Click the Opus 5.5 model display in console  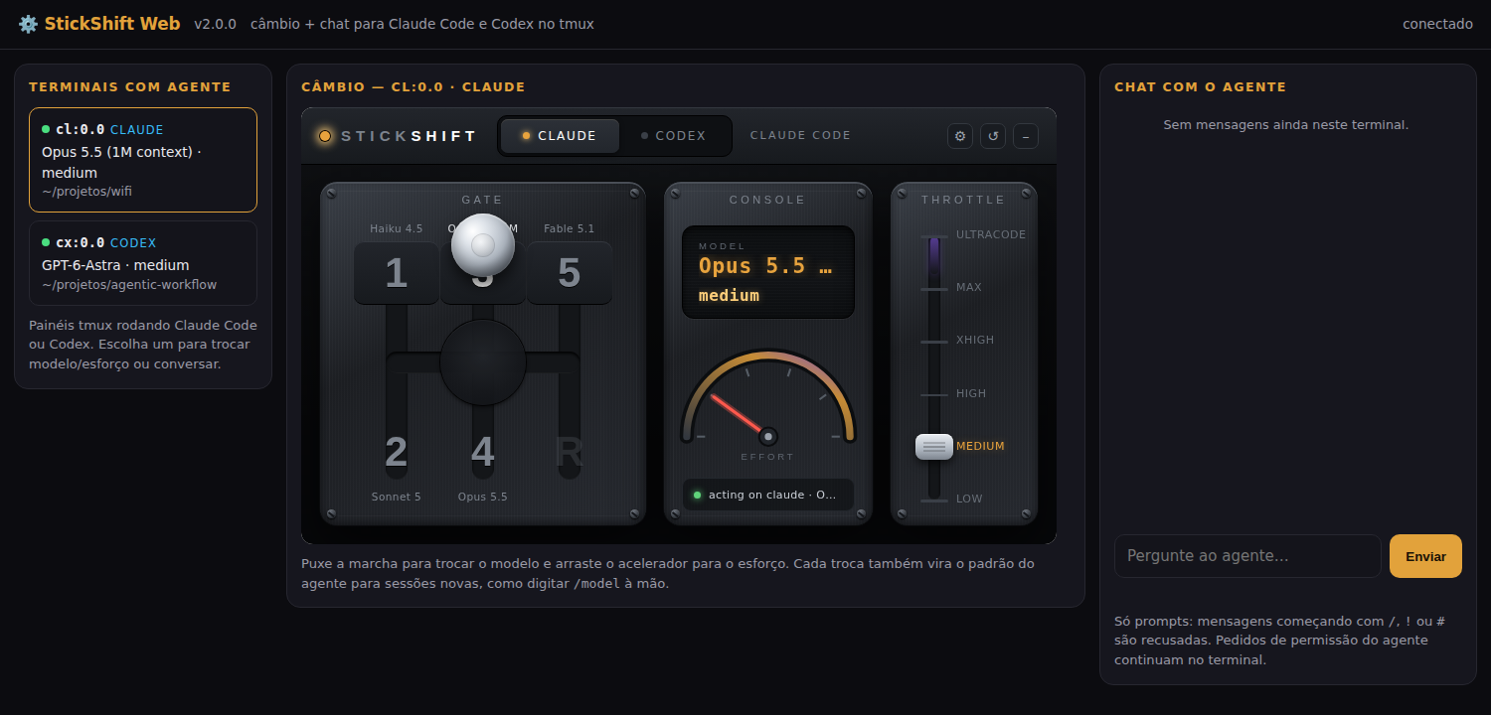pyautogui.click(x=768, y=272)
